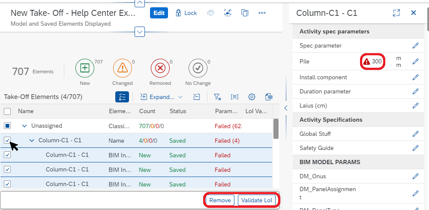Edit Global Stuff pencil icon
Viewport: 429px width, 210px height.
[415, 134]
